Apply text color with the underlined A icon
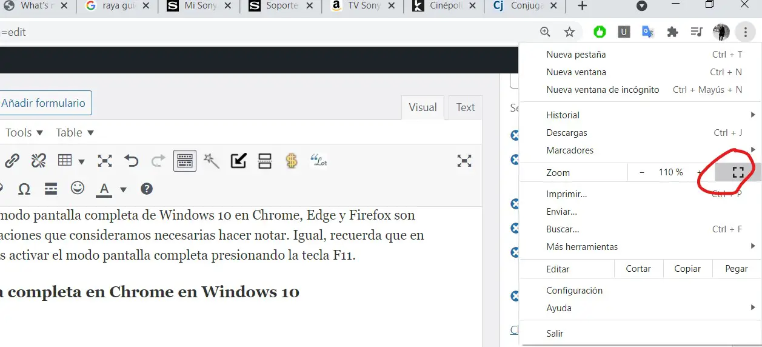Image resolution: width=762 pixels, height=347 pixels. coord(104,189)
